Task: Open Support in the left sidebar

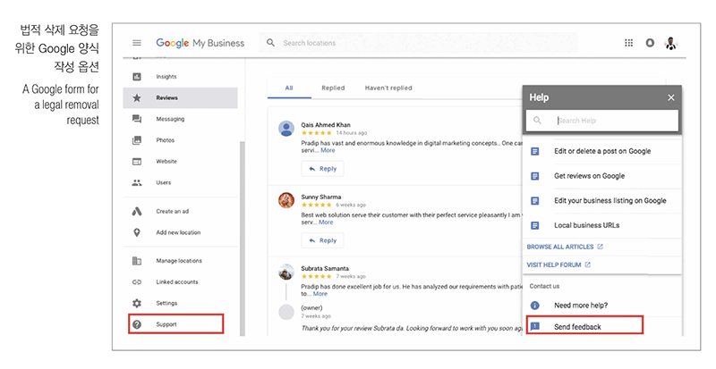Action: point(166,324)
